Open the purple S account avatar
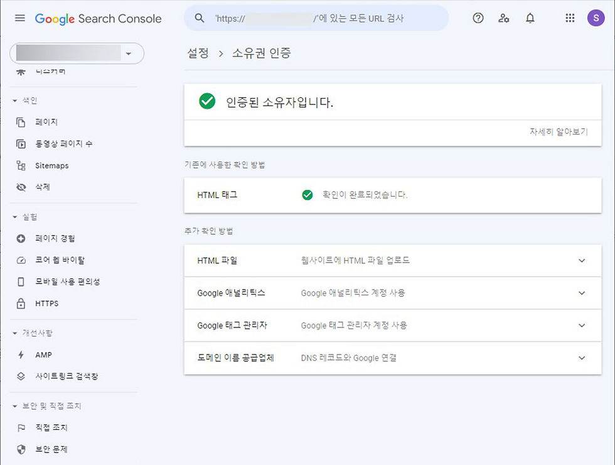The height and width of the screenshot is (465, 615). [596, 18]
